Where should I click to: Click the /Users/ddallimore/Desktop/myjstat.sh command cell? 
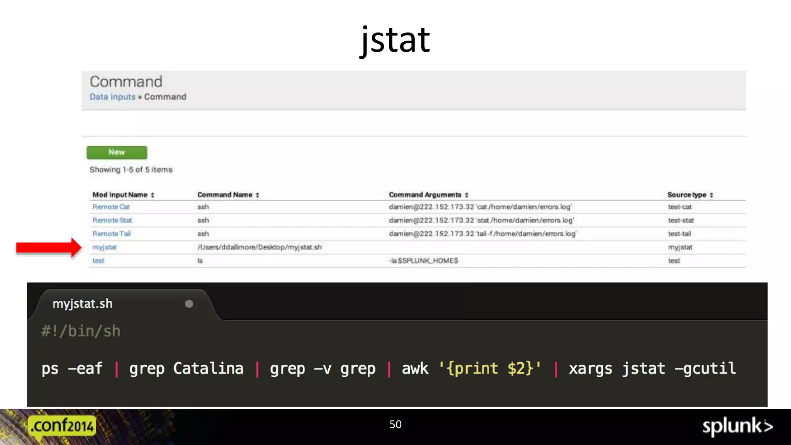[260, 247]
